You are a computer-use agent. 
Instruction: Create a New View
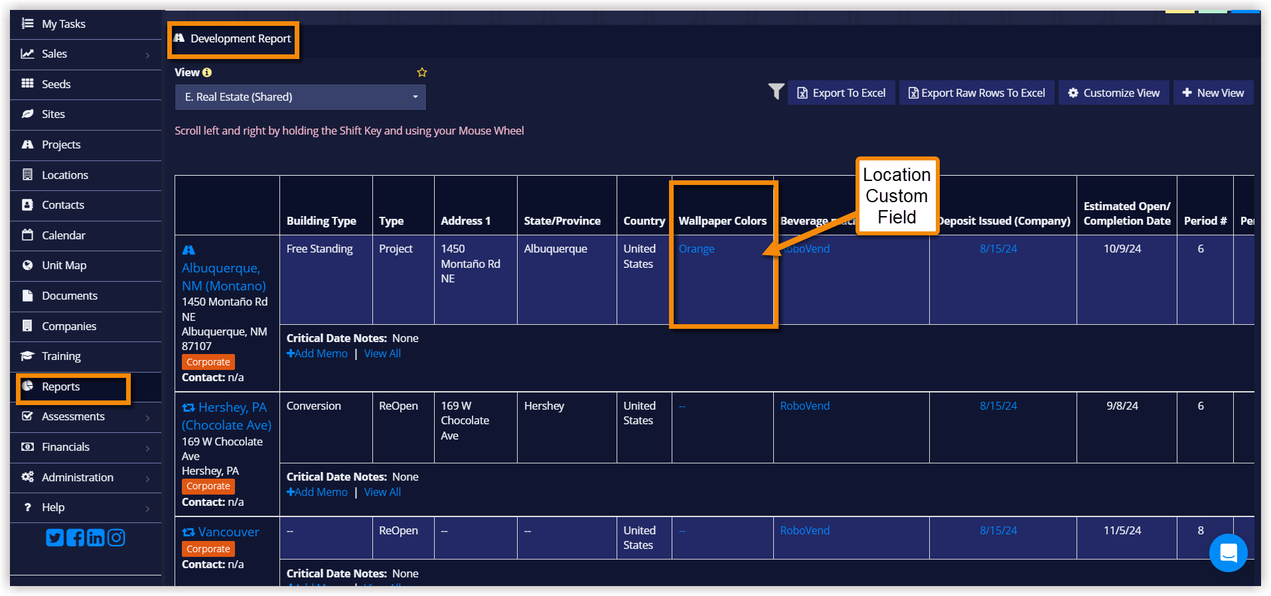click(x=1213, y=93)
